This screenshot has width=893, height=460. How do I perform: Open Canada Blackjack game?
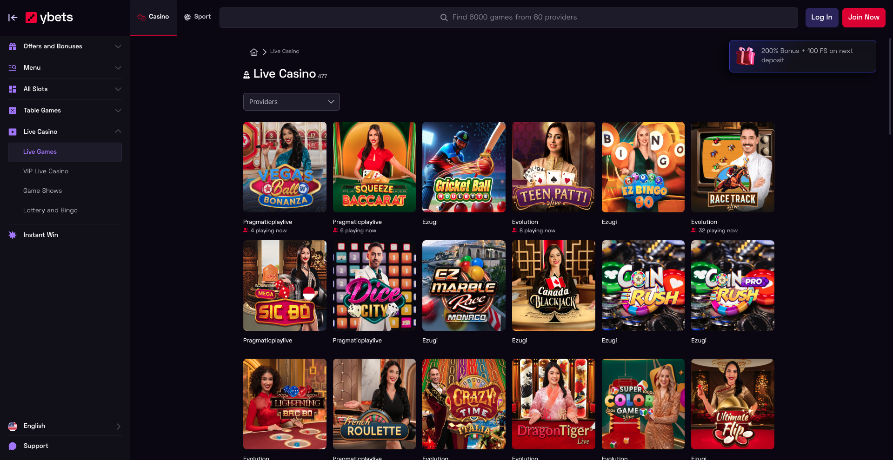(x=553, y=286)
